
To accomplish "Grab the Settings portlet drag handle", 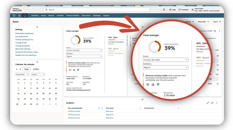I will click(37, 27).
